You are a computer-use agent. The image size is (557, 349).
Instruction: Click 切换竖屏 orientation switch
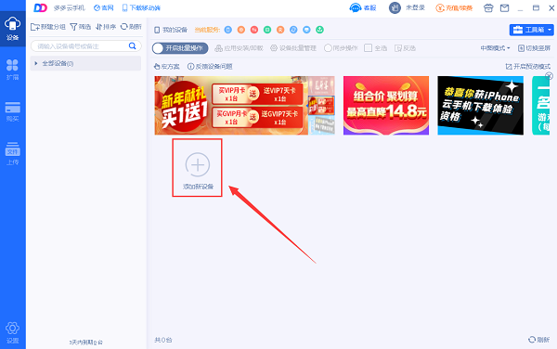[535, 48]
